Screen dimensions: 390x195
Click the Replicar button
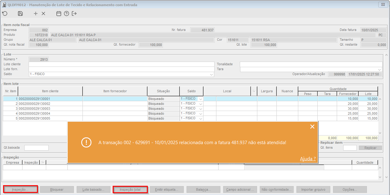click(370, 148)
